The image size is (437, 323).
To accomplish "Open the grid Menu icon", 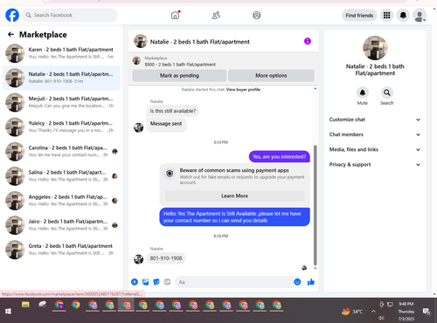I will tap(386, 15).
